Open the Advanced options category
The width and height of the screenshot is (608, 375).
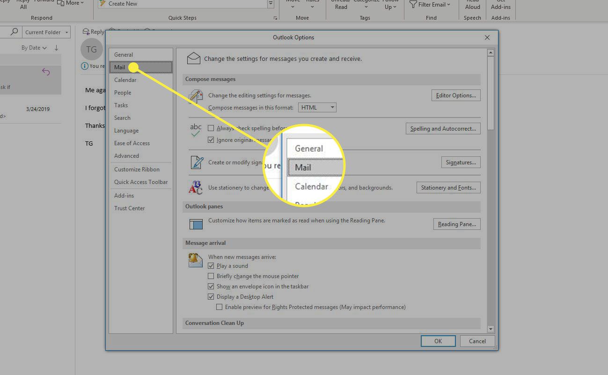[140, 156]
